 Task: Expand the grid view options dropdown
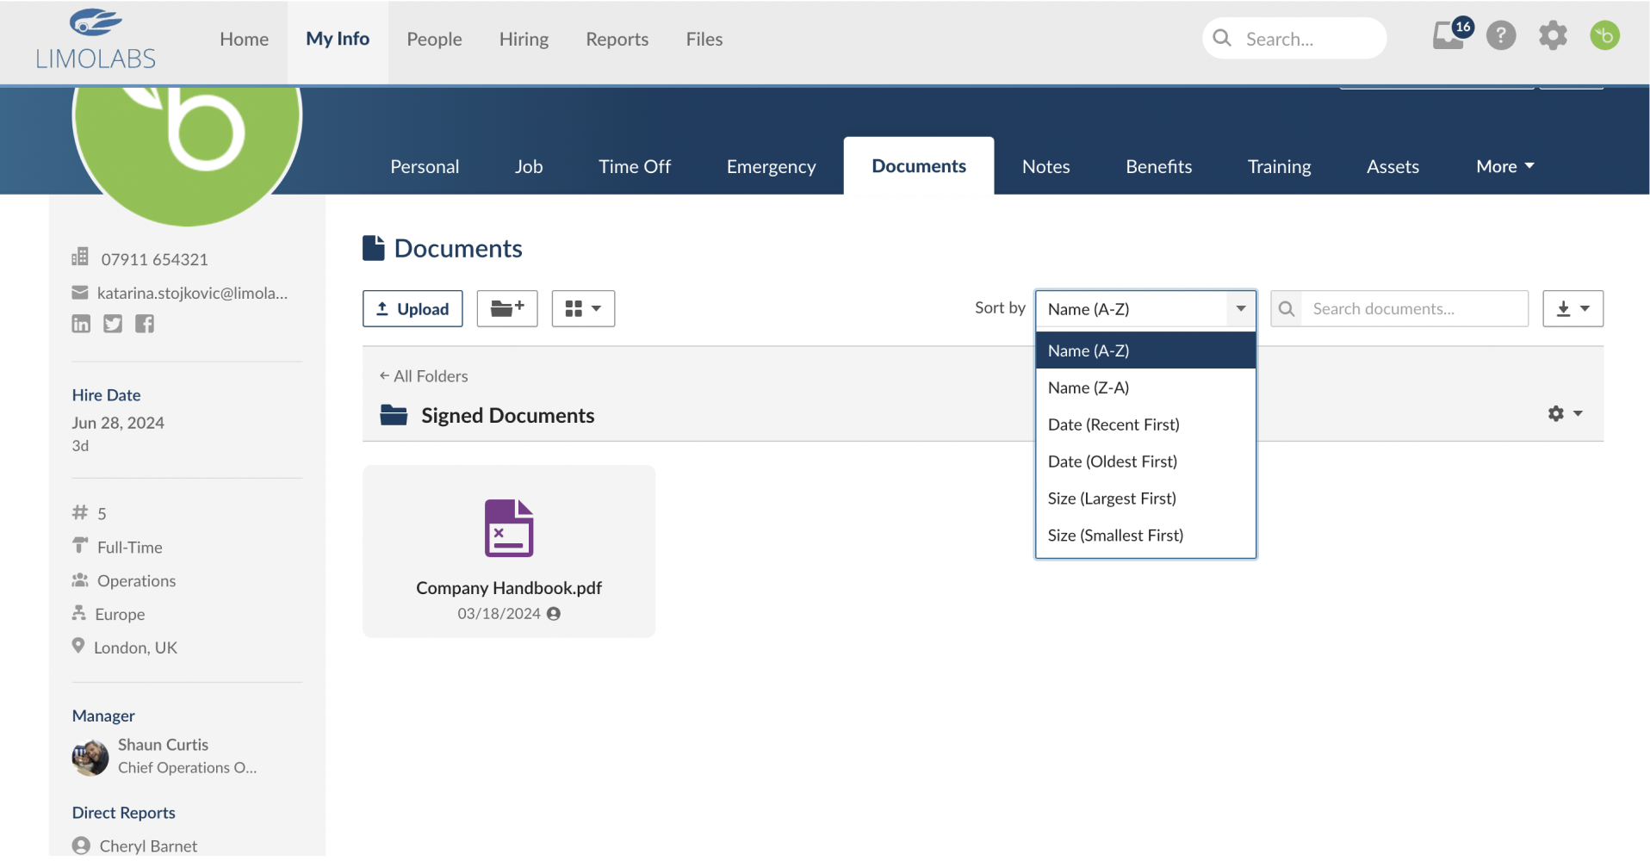(583, 308)
